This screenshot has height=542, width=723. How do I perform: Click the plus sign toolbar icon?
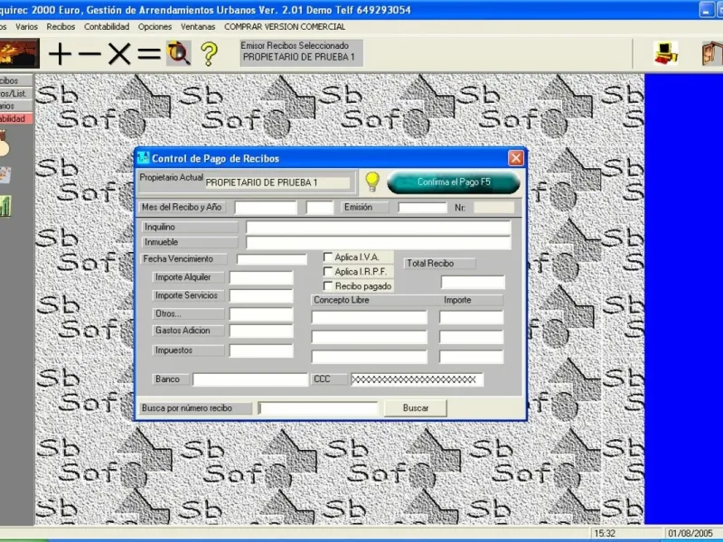click(x=61, y=54)
